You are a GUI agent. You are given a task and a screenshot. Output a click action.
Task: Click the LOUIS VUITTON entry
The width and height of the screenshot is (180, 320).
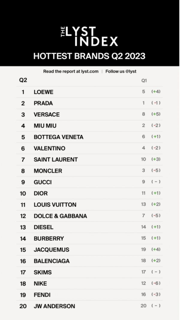[89, 205]
